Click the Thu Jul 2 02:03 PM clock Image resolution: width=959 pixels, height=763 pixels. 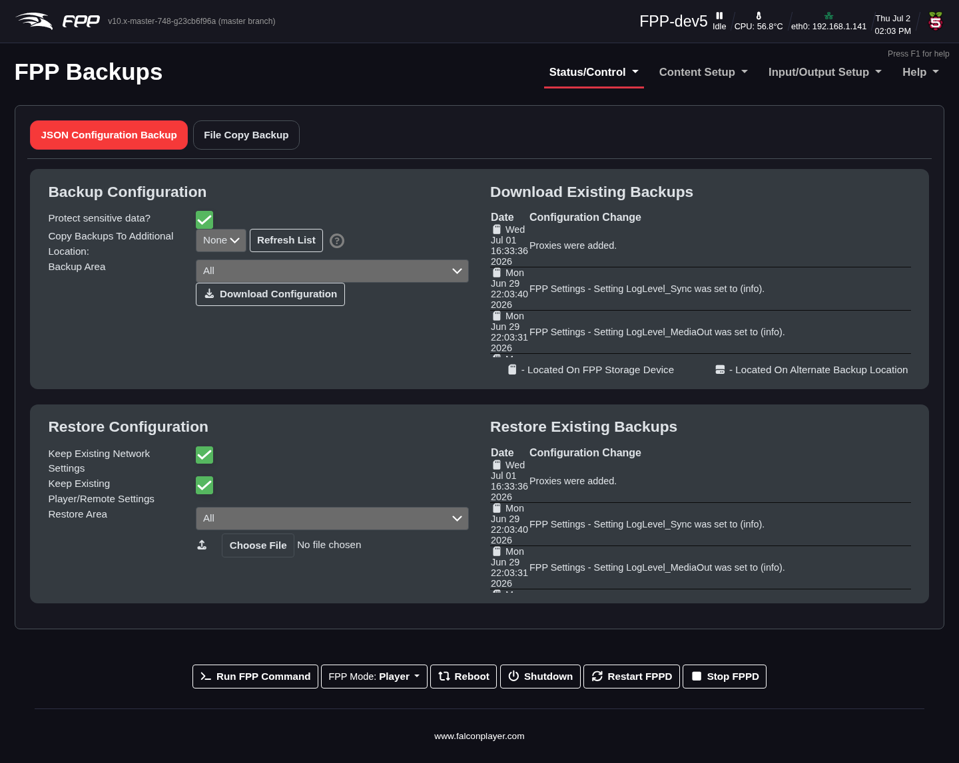[893, 25]
